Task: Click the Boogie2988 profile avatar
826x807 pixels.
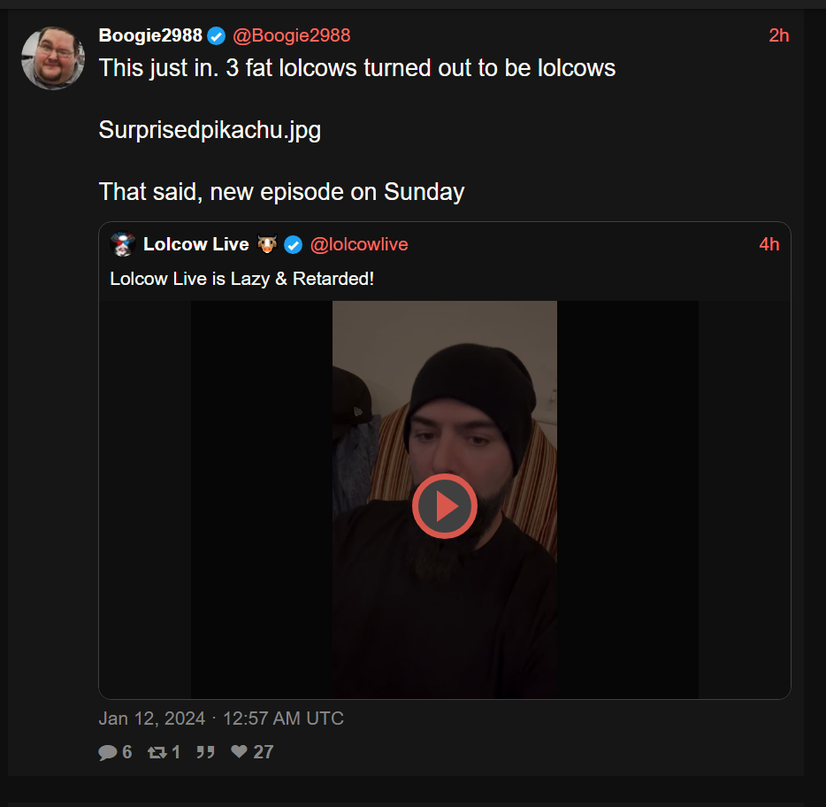Action: 52,58
